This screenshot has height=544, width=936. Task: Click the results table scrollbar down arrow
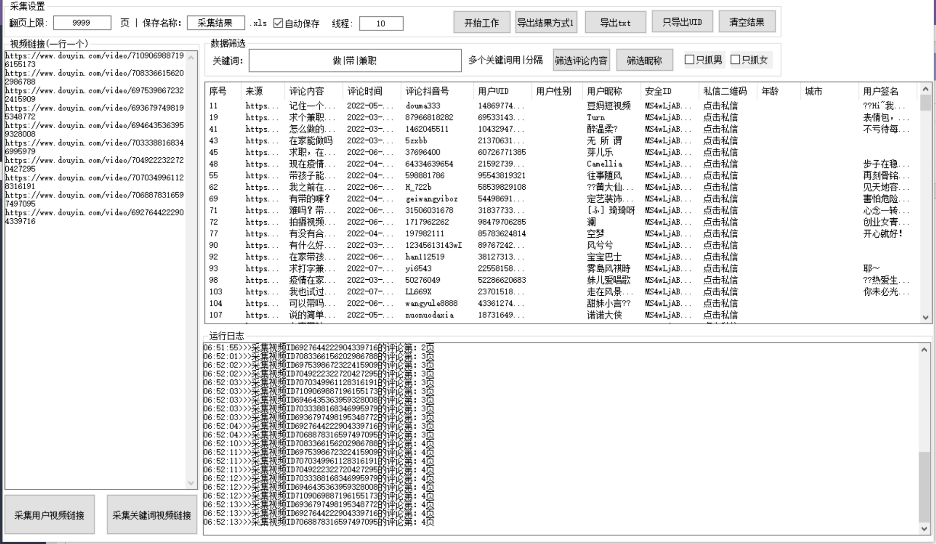pos(925,317)
